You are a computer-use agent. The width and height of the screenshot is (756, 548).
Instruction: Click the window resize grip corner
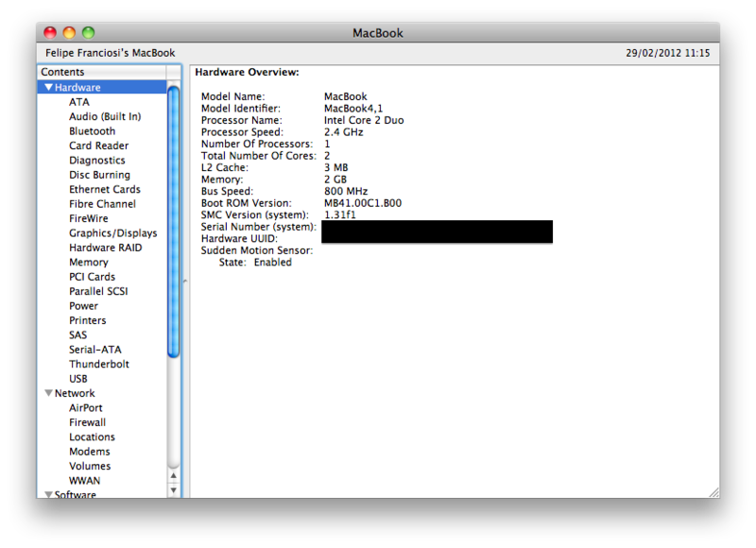(x=713, y=492)
